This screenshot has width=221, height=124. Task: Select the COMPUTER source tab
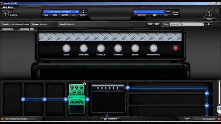pyautogui.click(x=141, y=15)
